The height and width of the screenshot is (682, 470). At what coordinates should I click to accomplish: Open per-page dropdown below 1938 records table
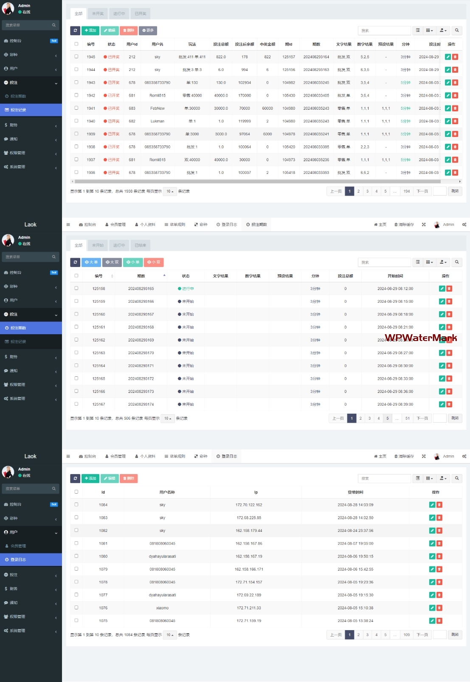point(170,191)
